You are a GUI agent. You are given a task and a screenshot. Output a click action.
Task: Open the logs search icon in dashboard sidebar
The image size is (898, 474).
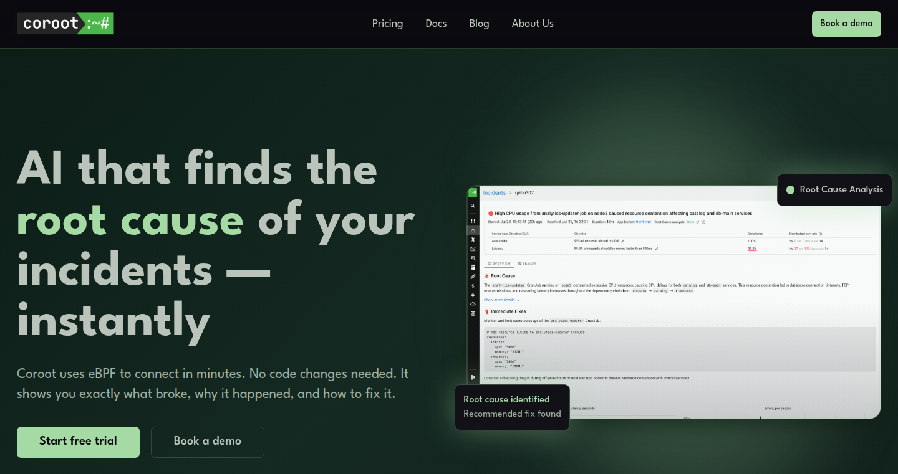click(x=473, y=258)
